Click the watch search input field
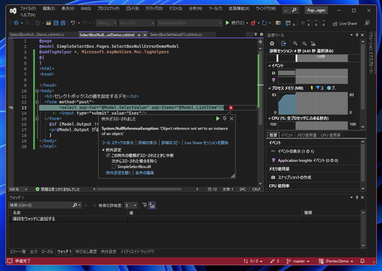The height and width of the screenshot is (271, 382). [40, 205]
